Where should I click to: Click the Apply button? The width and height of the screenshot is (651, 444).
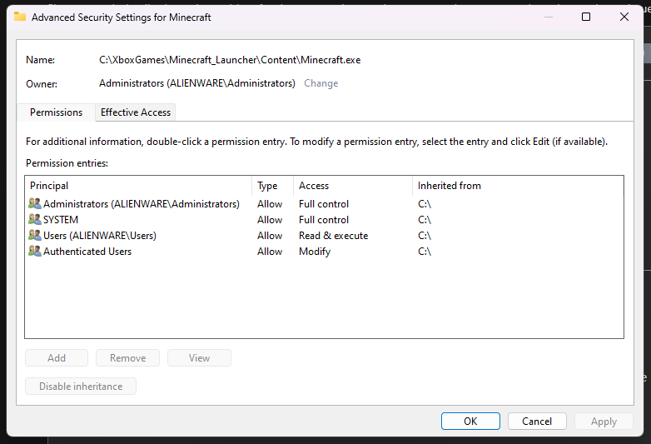604,422
